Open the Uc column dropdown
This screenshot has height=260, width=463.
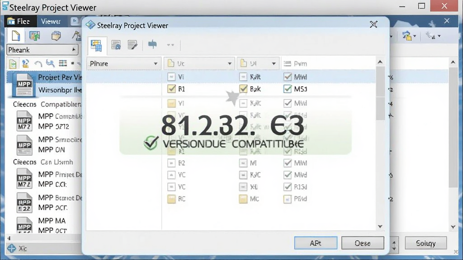[199, 64]
